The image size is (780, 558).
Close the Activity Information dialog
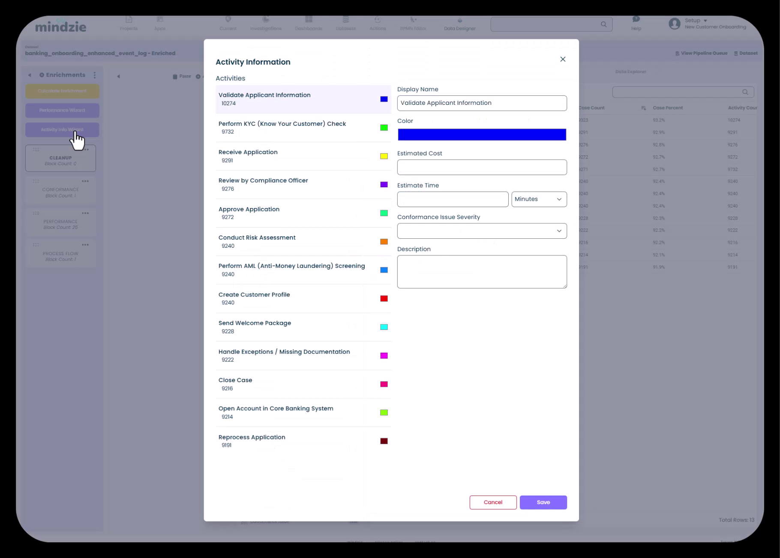coord(563,59)
